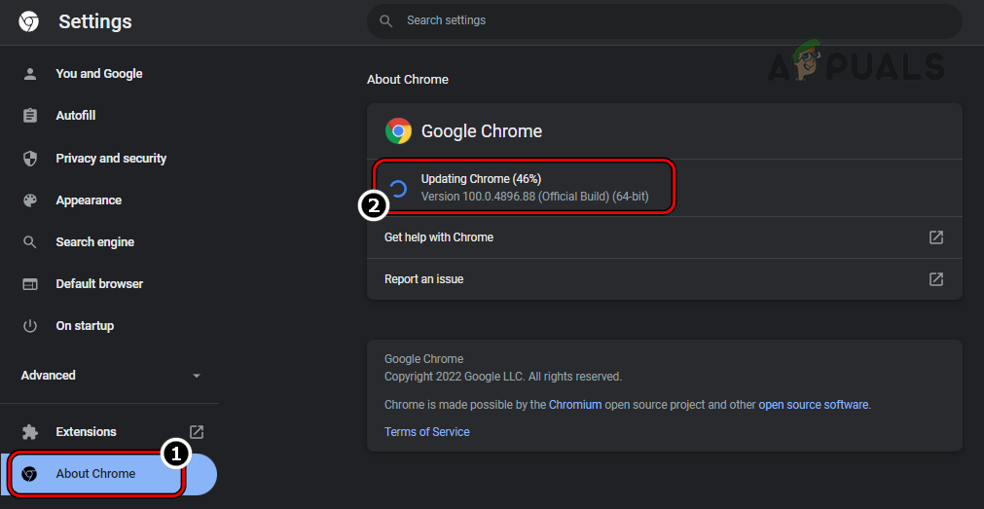This screenshot has height=509, width=984.
Task: Click the Updating Chrome progress spinner
Action: pos(398,188)
